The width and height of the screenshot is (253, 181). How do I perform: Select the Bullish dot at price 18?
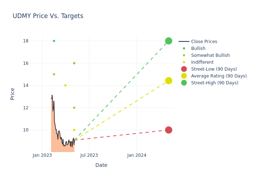pos(54,41)
